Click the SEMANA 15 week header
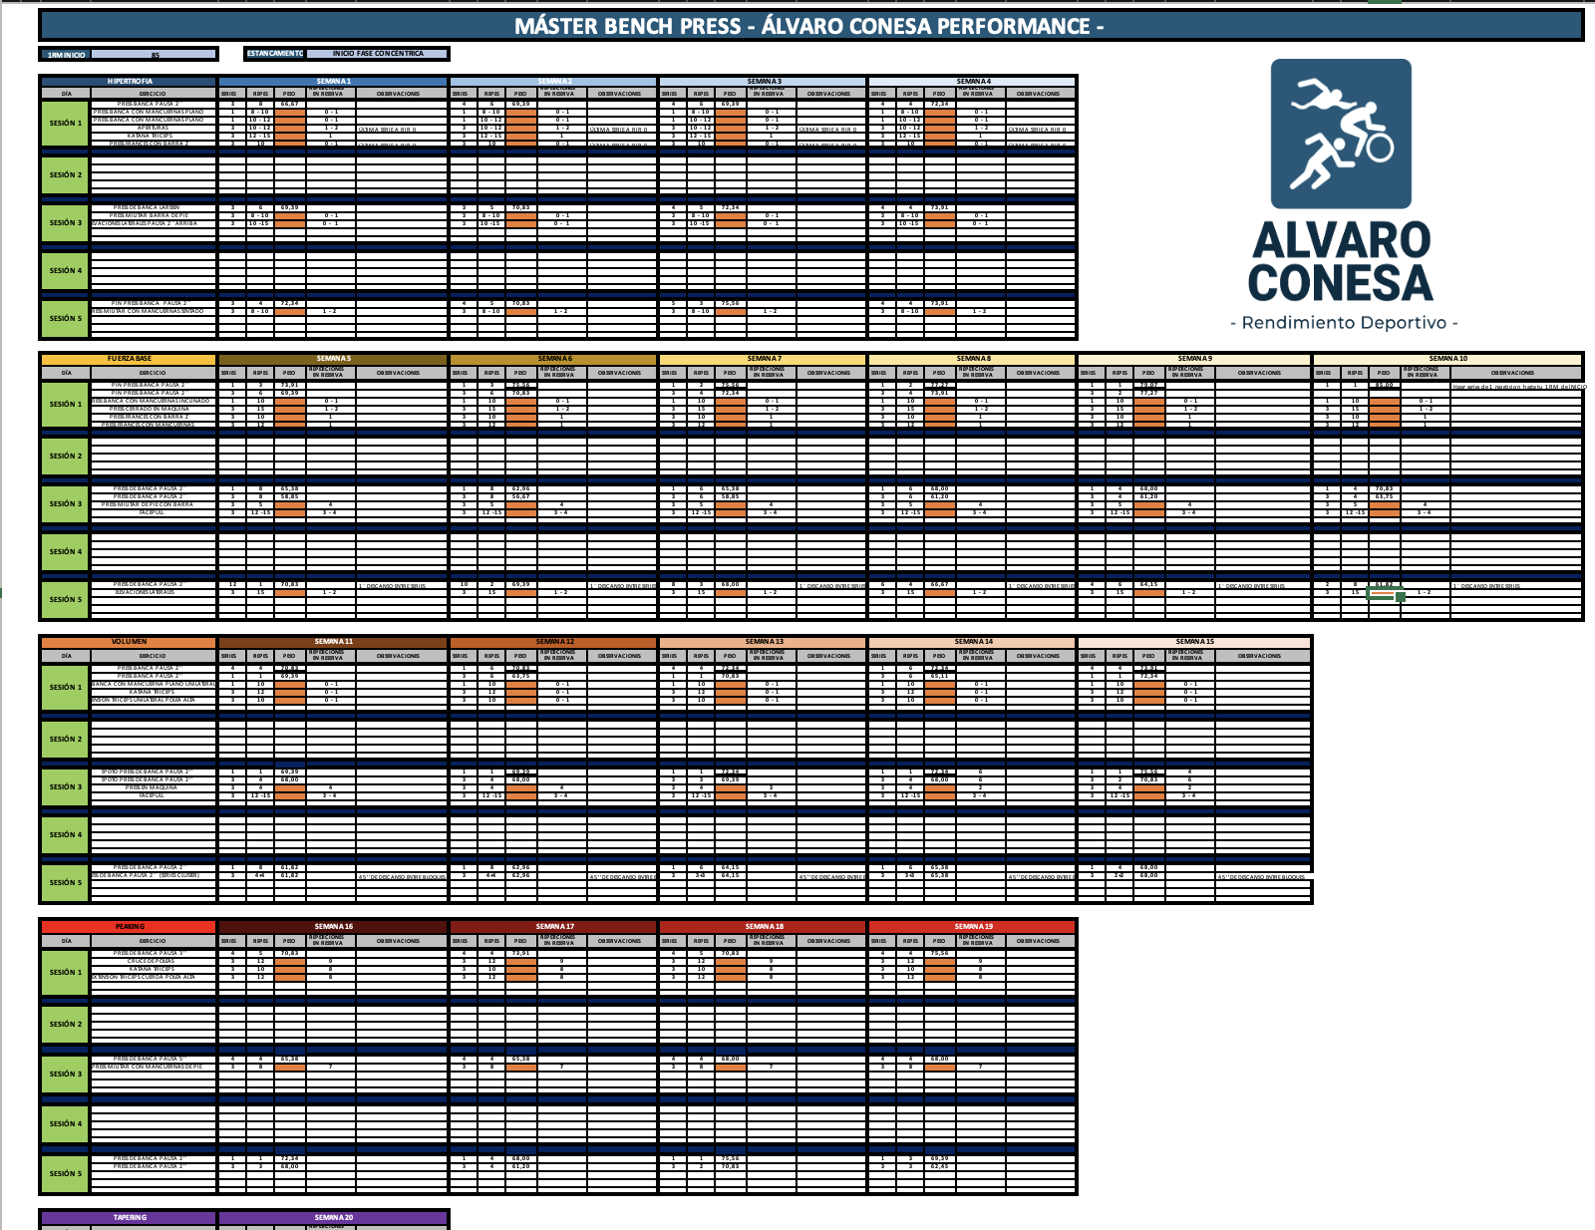Image resolution: width=1595 pixels, height=1230 pixels. click(x=1194, y=642)
